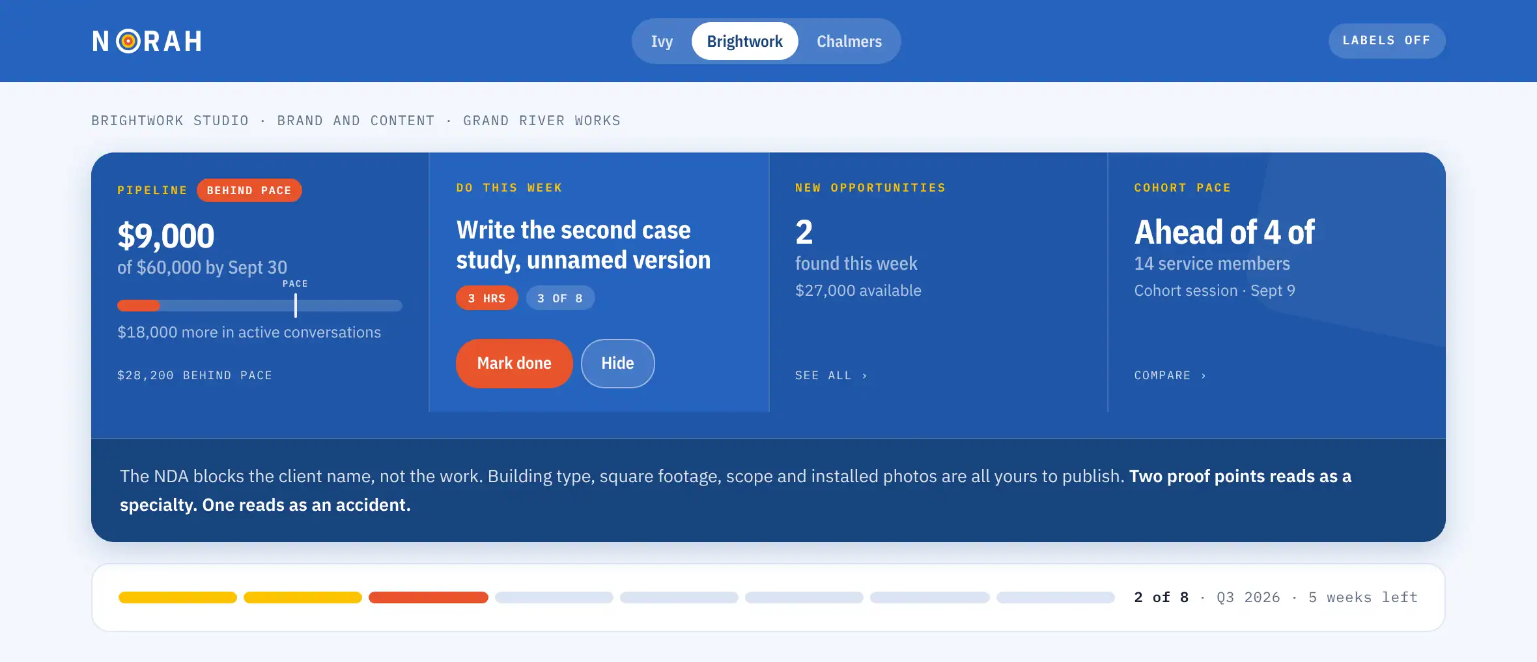Select the first yellow progress segment
This screenshot has width=1537, height=662.
(177, 597)
